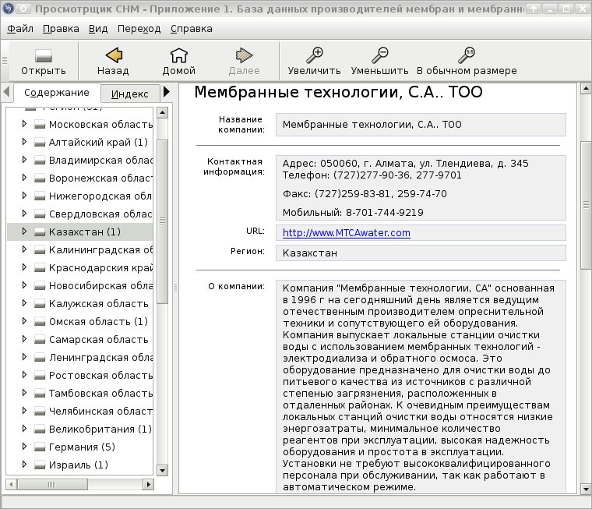The image size is (592, 509).
Task: Select Ростовская область tree row
Action: tap(80, 375)
